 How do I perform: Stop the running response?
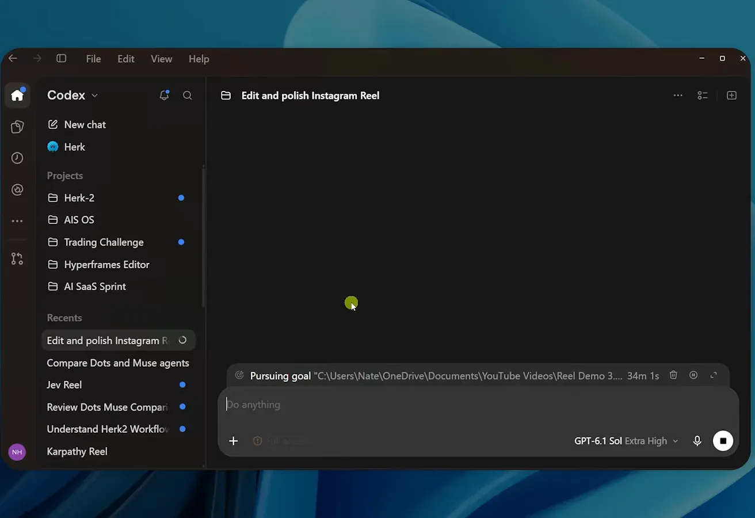pos(723,441)
